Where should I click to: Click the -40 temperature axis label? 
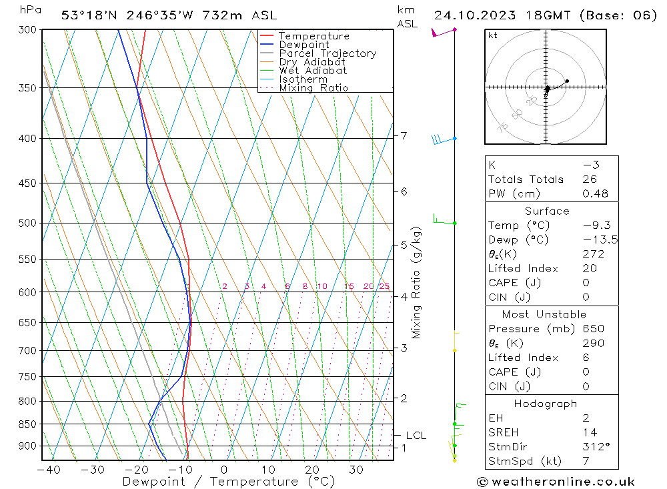(49, 470)
